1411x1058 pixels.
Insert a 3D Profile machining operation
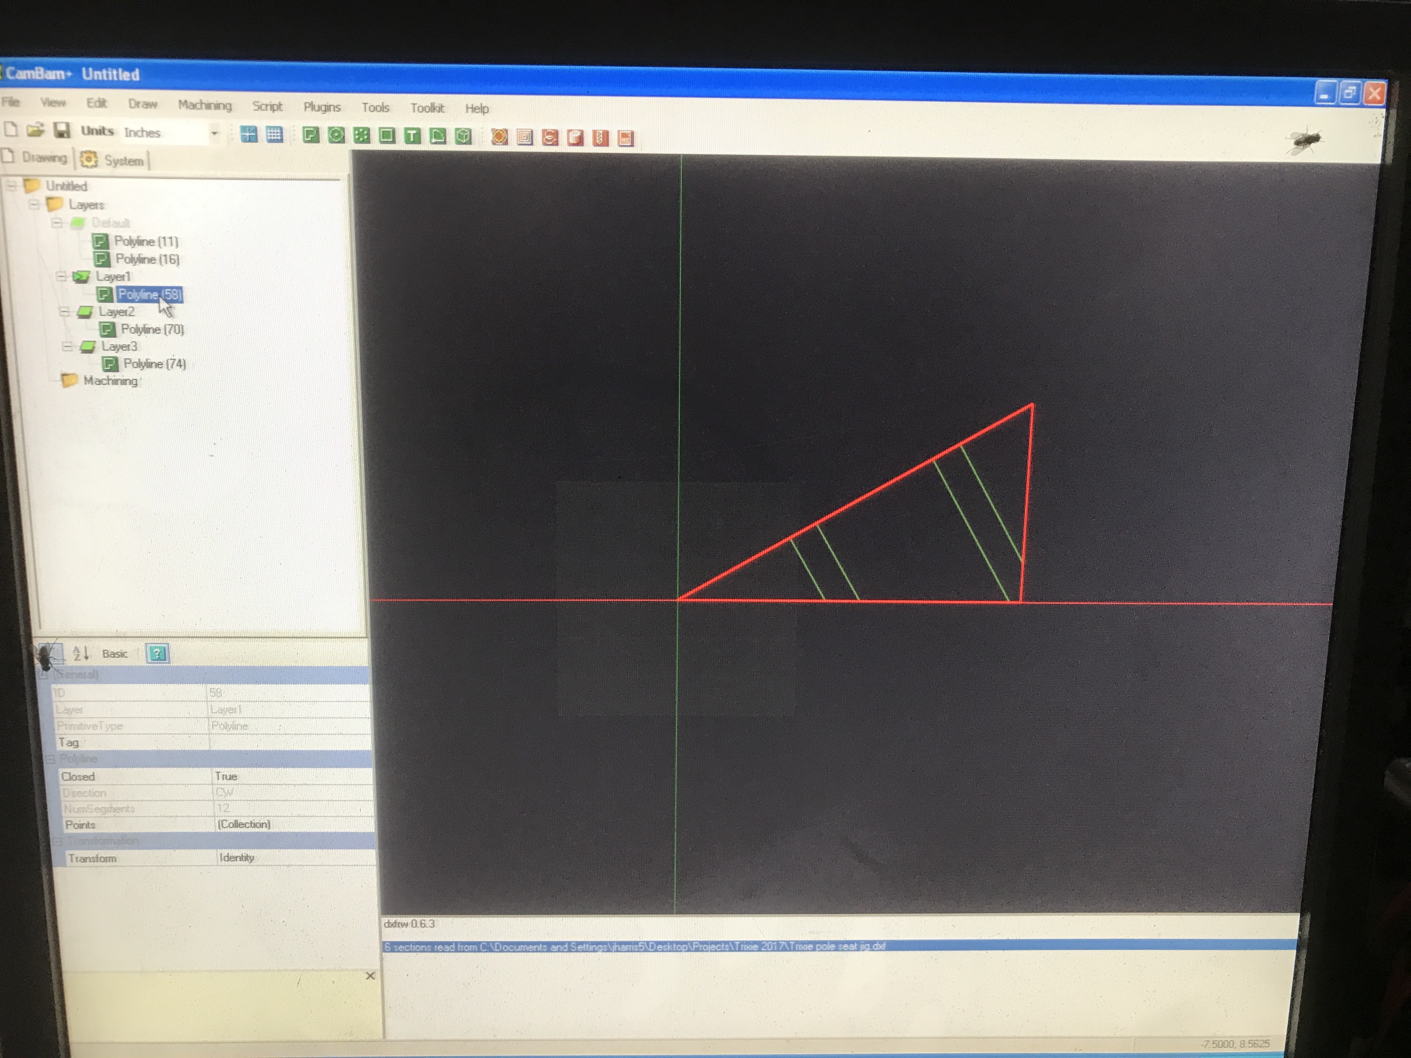pyautogui.click(x=575, y=138)
